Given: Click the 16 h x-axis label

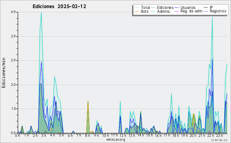Looking at the screenshot, I should [158, 135].
